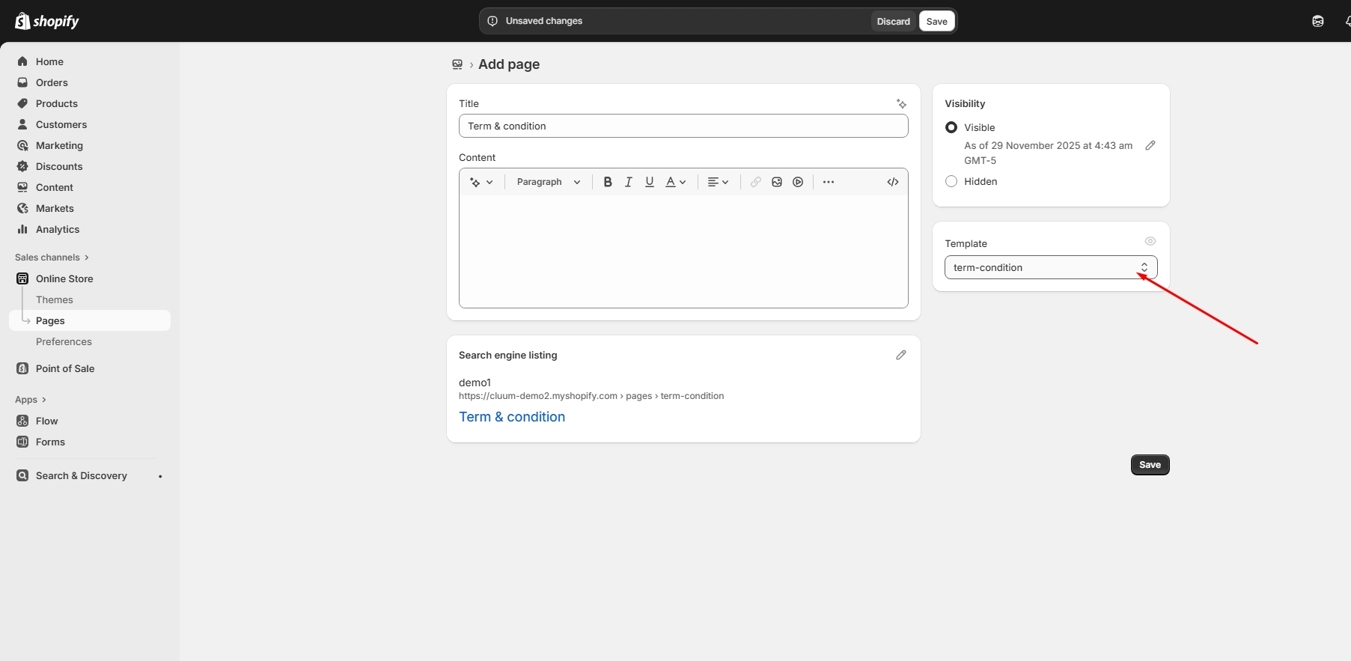Toggle bold formatting in the content editor
This screenshot has height=661, width=1351.
point(608,182)
